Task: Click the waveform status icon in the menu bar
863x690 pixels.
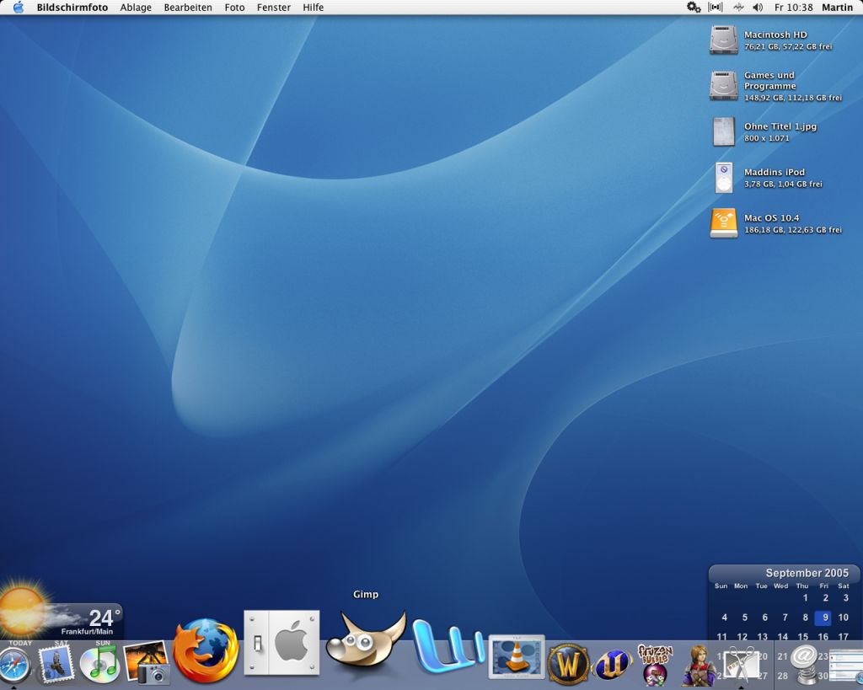Action: (x=738, y=7)
